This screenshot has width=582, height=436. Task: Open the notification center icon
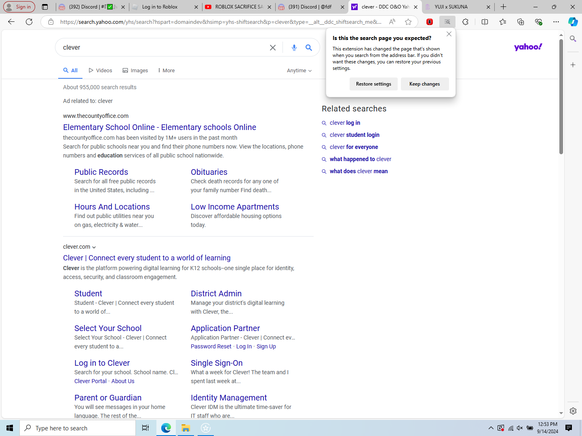[x=569, y=428]
